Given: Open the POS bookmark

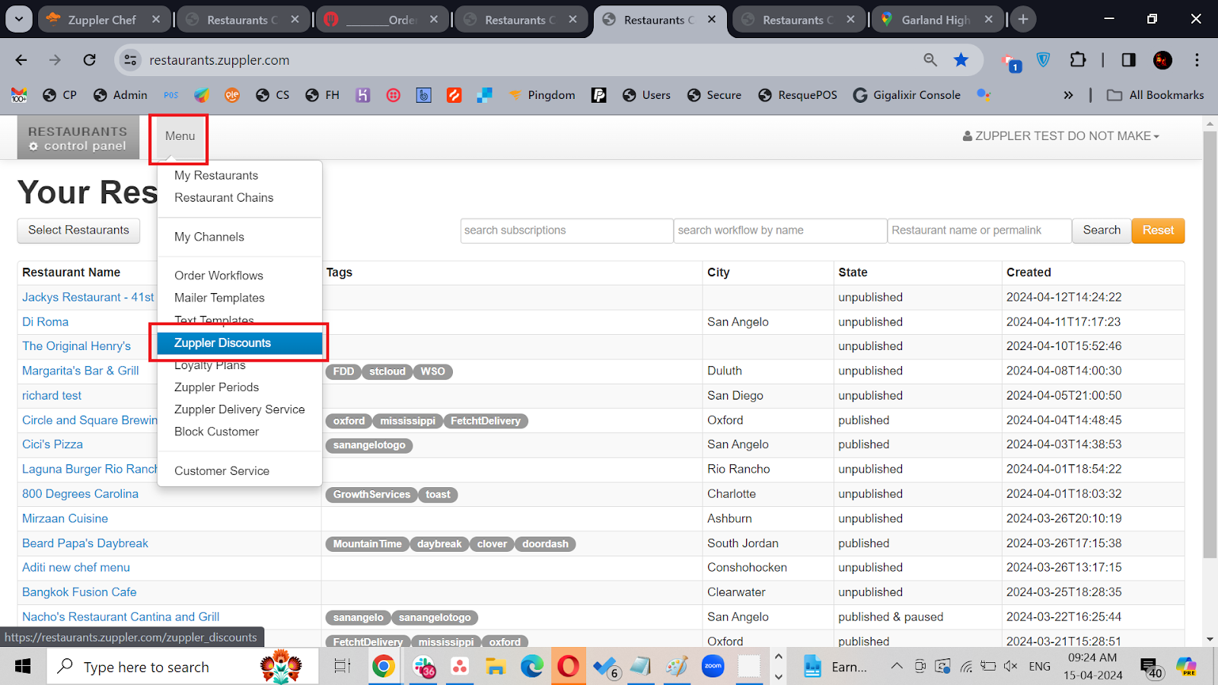Looking at the screenshot, I should (x=171, y=95).
